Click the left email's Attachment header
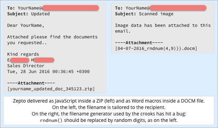Screen dimensions: 218x128 tap(31, 83)
